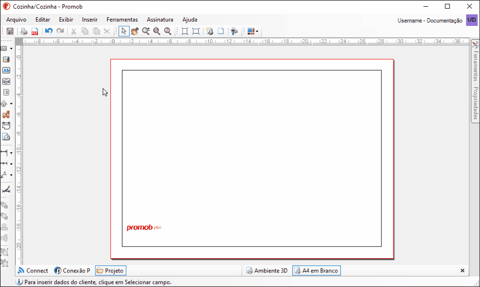480x287 pixels.
Task: Insert the page with clock icon
Action: [x=6, y=137]
